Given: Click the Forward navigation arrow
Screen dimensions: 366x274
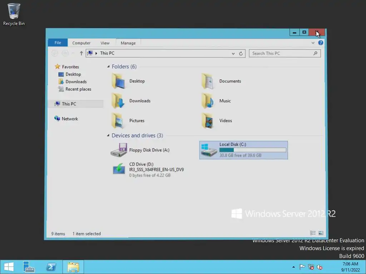Looking at the screenshot, I should [65, 54].
